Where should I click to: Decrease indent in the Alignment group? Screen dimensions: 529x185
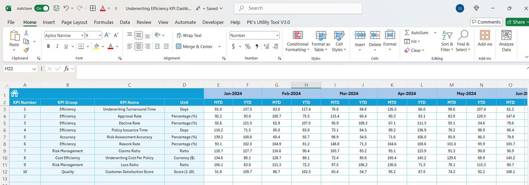point(157,46)
